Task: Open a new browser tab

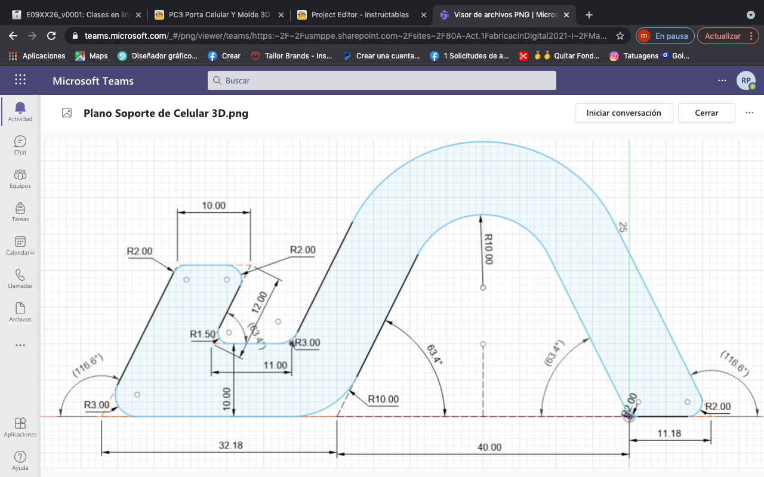Action: coord(589,15)
